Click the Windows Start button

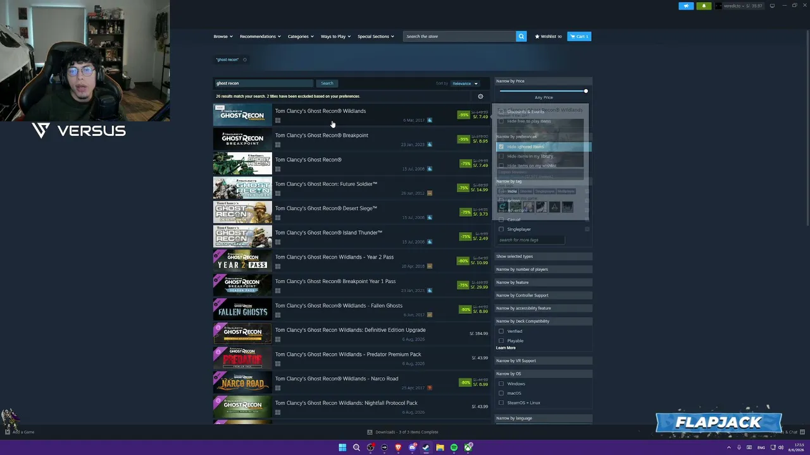tap(342, 447)
